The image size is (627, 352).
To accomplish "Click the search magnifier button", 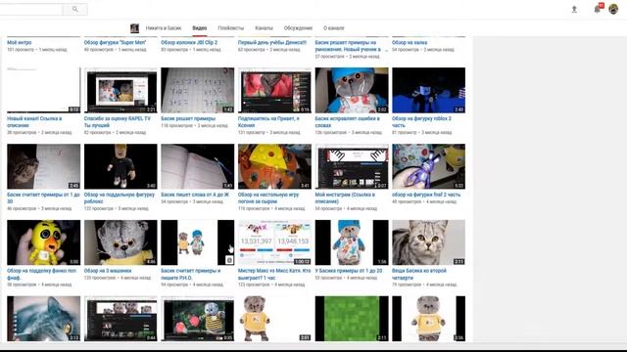I will pos(74,9).
